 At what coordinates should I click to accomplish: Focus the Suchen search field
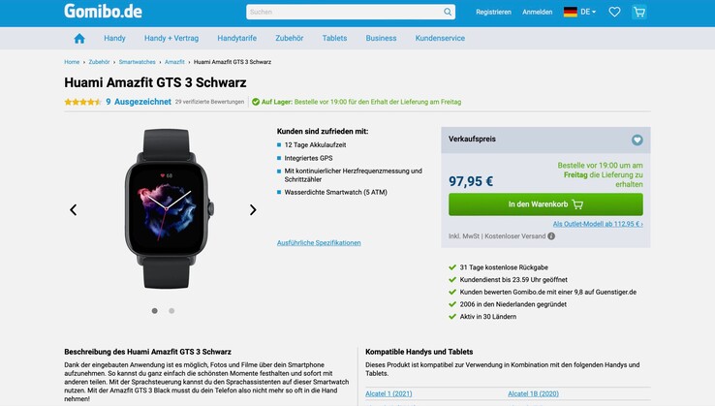pyautogui.click(x=344, y=12)
